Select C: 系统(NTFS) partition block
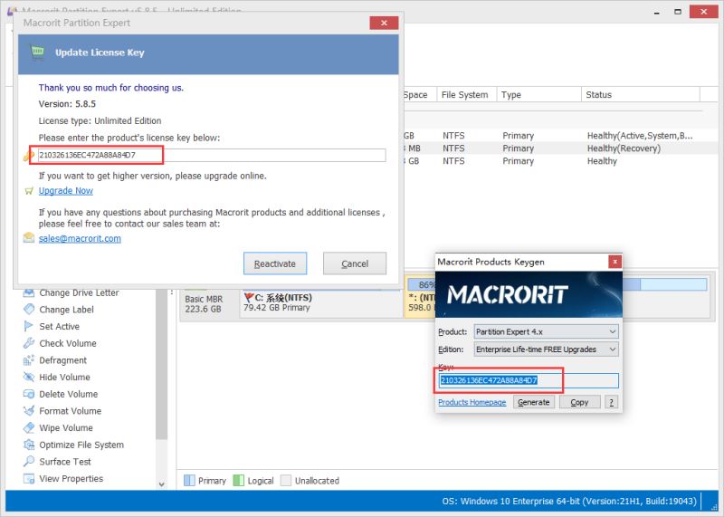Image resolution: width=724 pixels, height=517 pixels. pyautogui.click(x=321, y=302)
